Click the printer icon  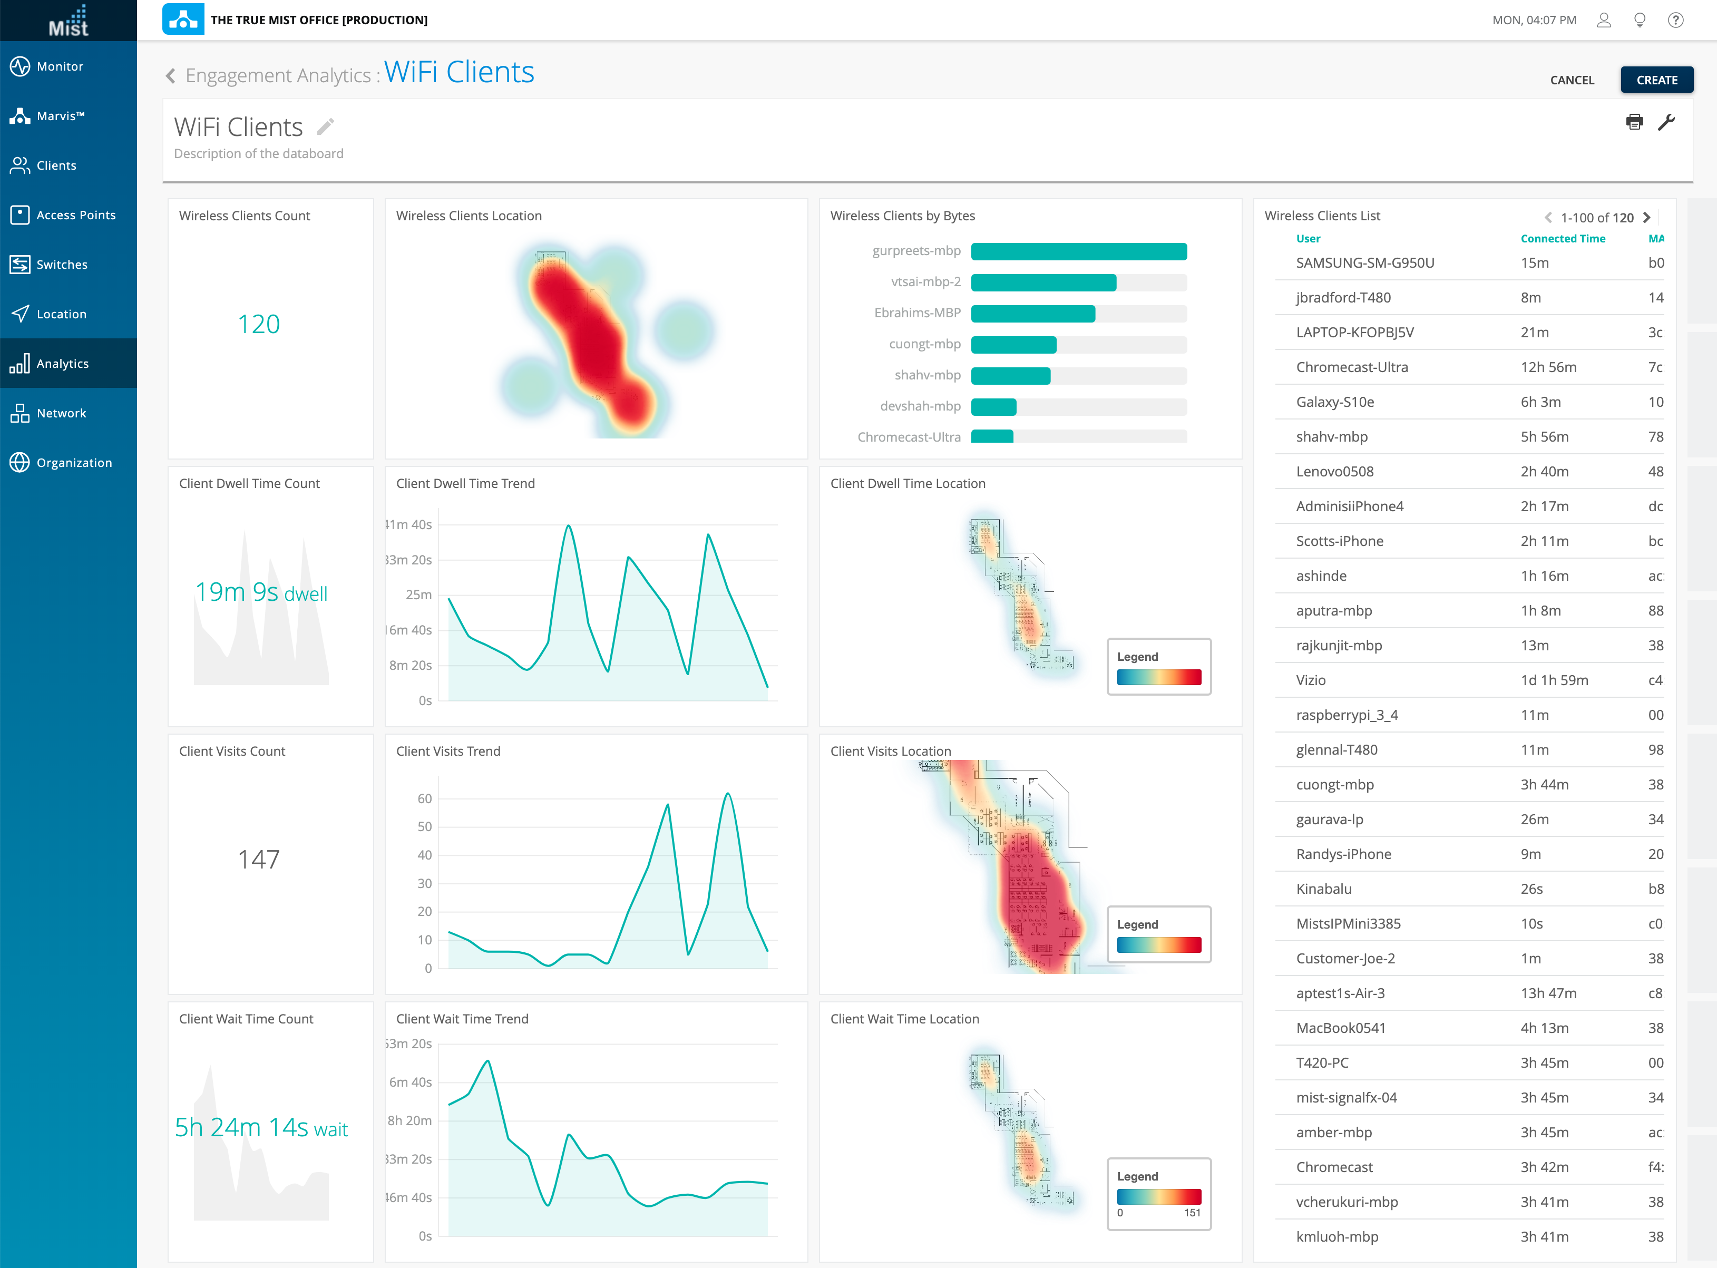(x=1634, y=122)
